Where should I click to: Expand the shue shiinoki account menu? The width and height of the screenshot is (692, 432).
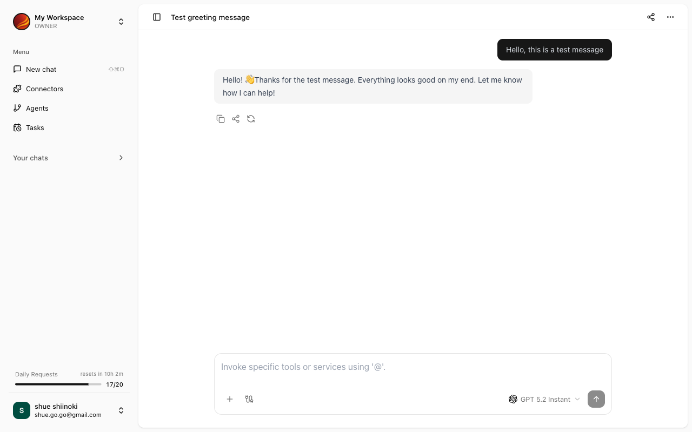point(121,410)
